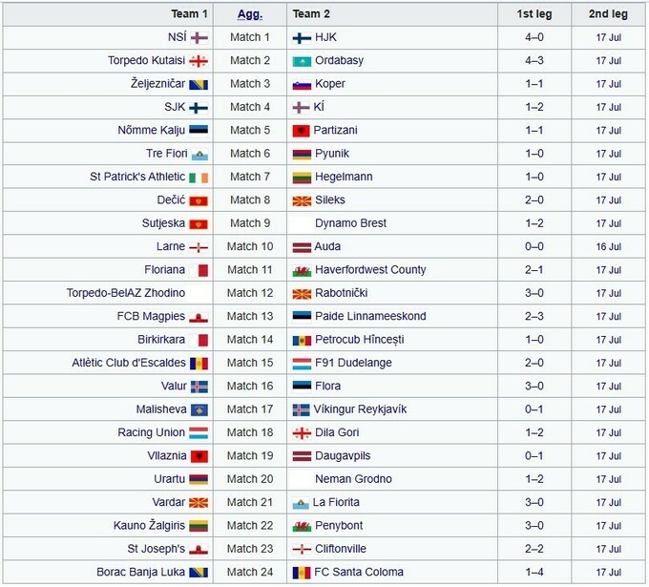
Task: Click the Luxembourg flag beside F91 Dudelange
Action: 301,364
